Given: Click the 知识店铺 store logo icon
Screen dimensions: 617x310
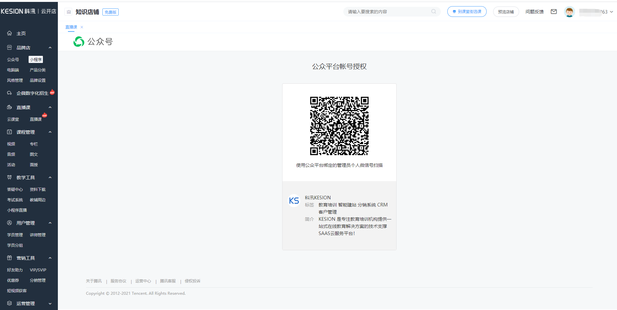Looking at the screenshot, I should (x=69, y=12).
